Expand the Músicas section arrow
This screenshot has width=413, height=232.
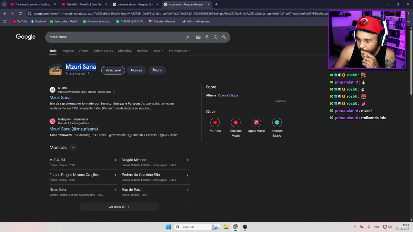[x=73, y=148]
